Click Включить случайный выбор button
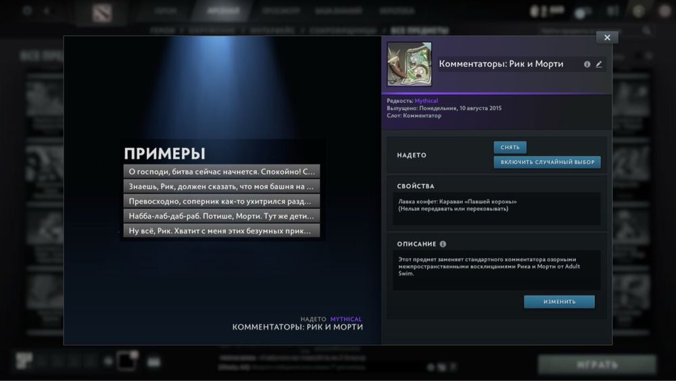Viewport: 676px width, 381px height. pyautogui.click(x=547, y=162)
